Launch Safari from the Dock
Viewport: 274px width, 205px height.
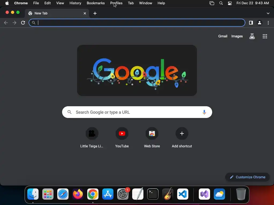(x=63, y=194)
